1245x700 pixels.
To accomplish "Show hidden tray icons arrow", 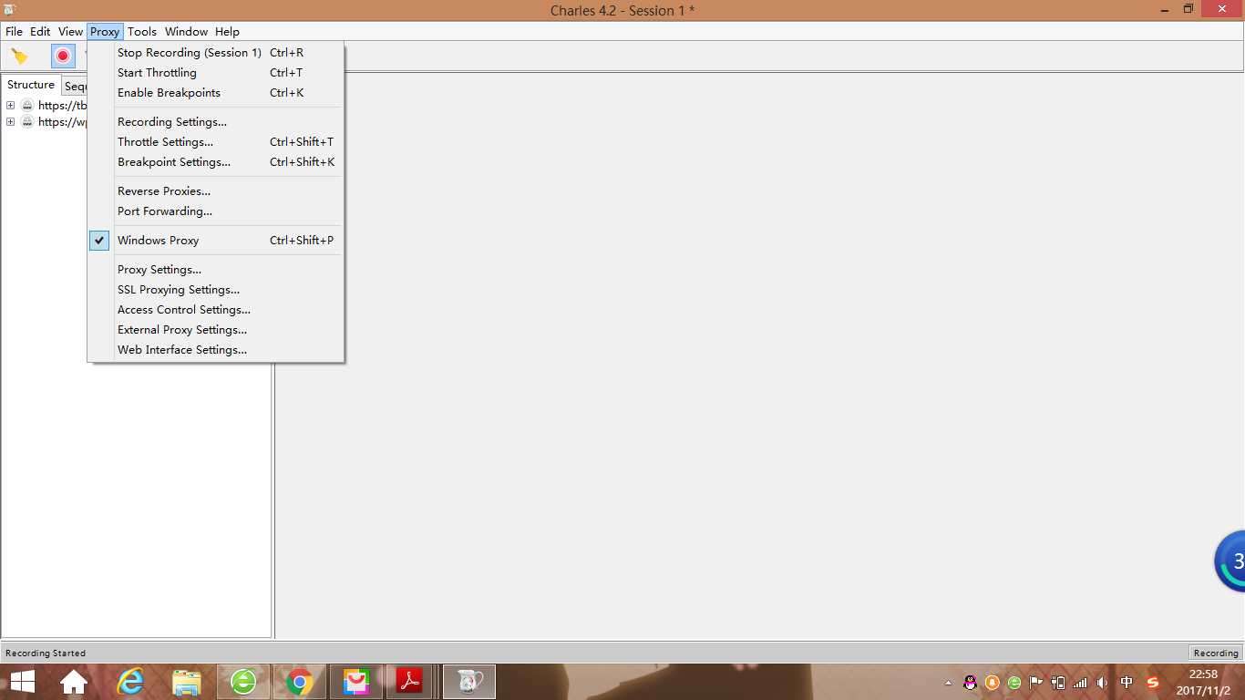I will click(x=948, y=683).
